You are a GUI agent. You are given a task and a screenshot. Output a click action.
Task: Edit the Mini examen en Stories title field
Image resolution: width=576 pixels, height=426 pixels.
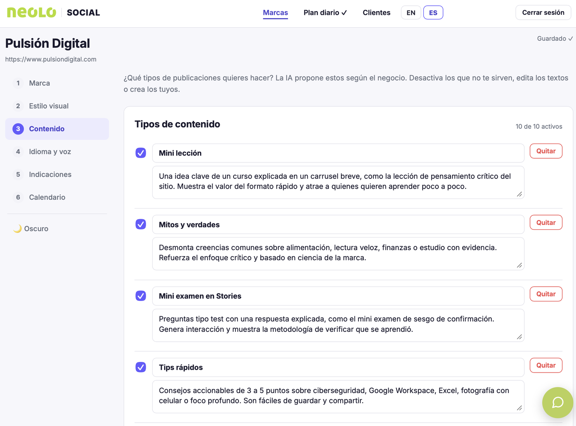click(x=338, y=296)
